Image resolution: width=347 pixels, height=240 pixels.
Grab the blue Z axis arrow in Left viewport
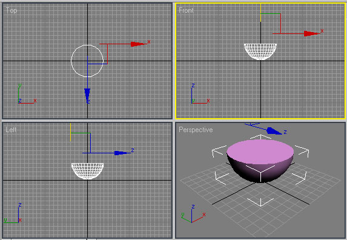click(x=122, y=153)
